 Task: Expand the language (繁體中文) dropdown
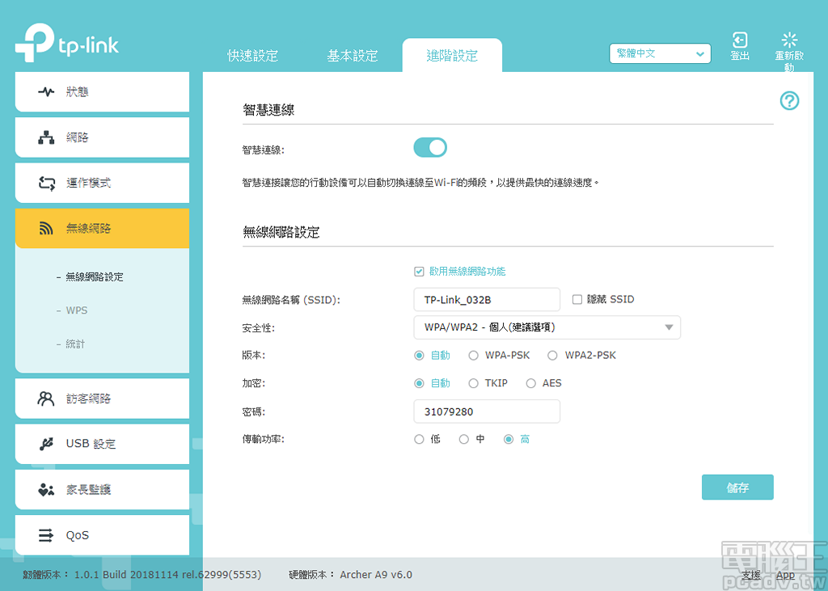click(x=660, y=54)
